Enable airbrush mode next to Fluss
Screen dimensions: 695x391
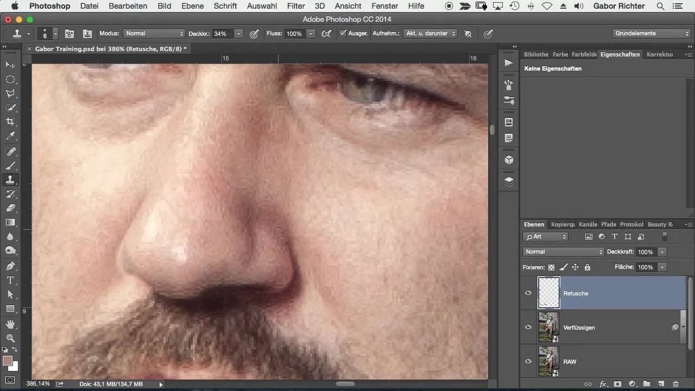pos(326,34)
